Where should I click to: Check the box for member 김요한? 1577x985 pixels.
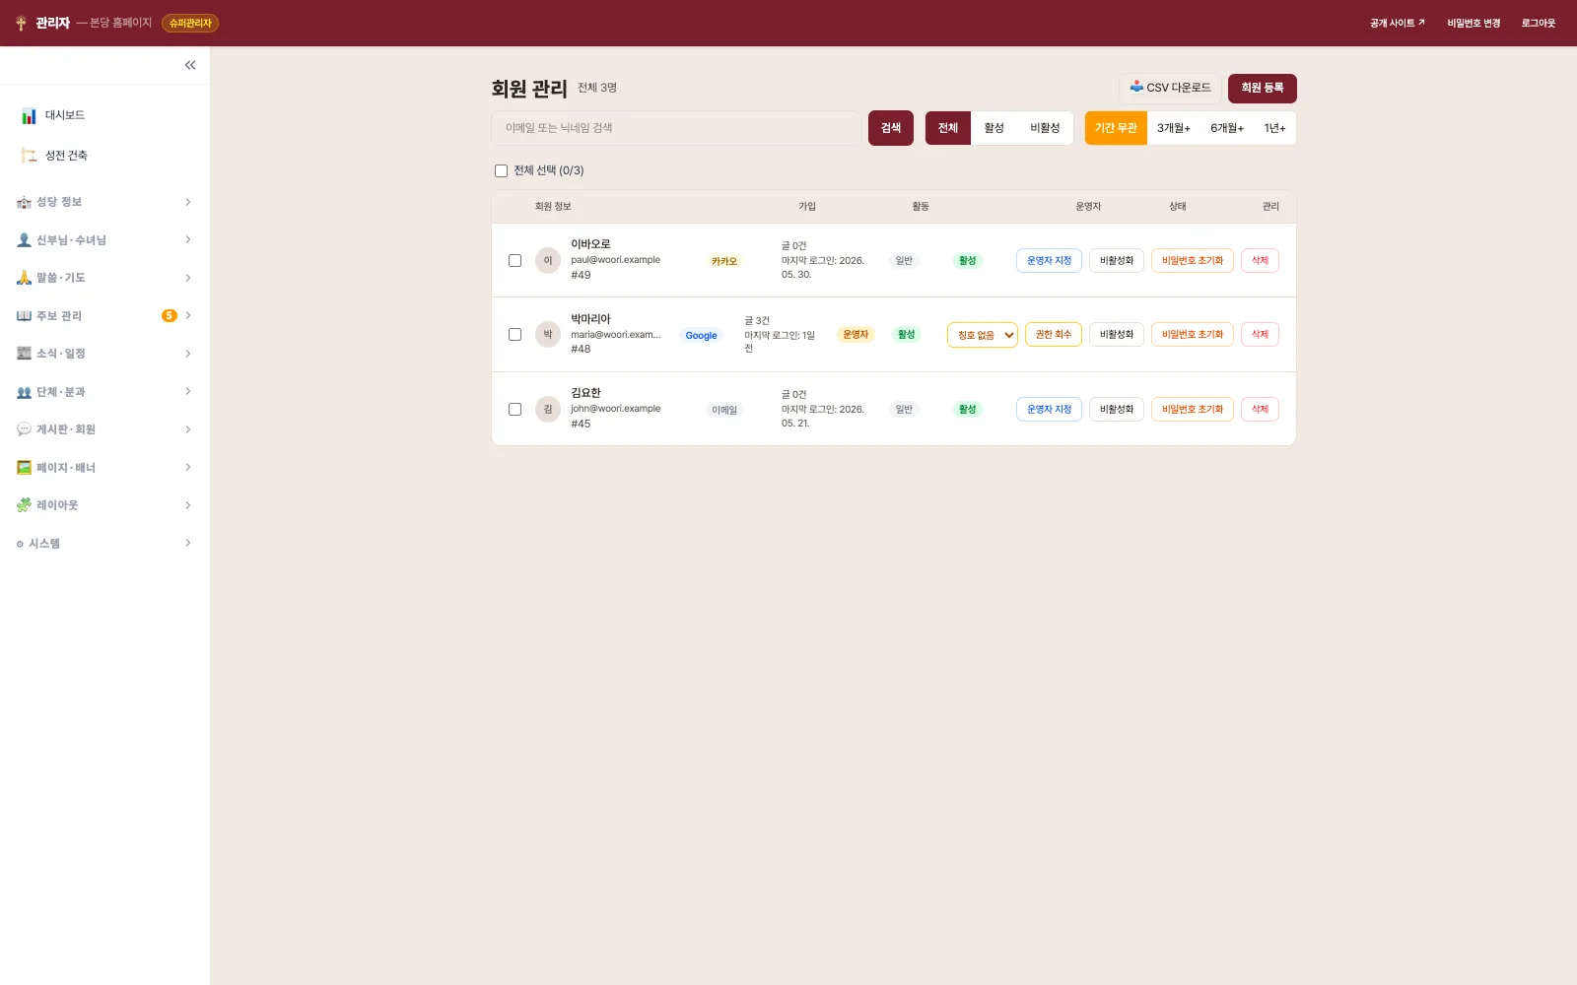pyautogui.click(x=514, y=410)
